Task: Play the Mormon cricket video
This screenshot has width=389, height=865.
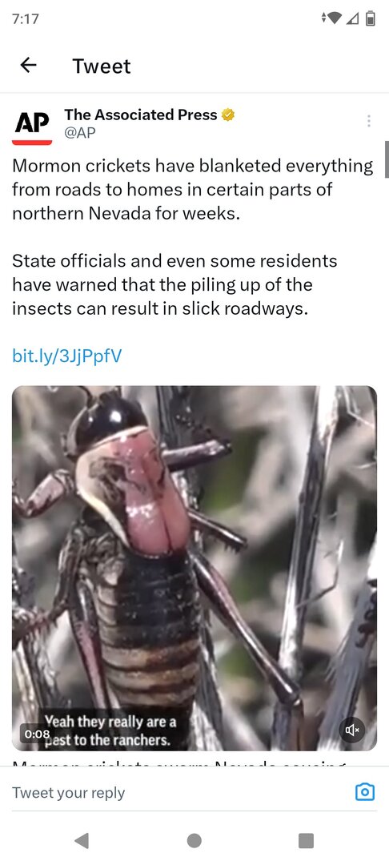Action: [x=194, y=568]
